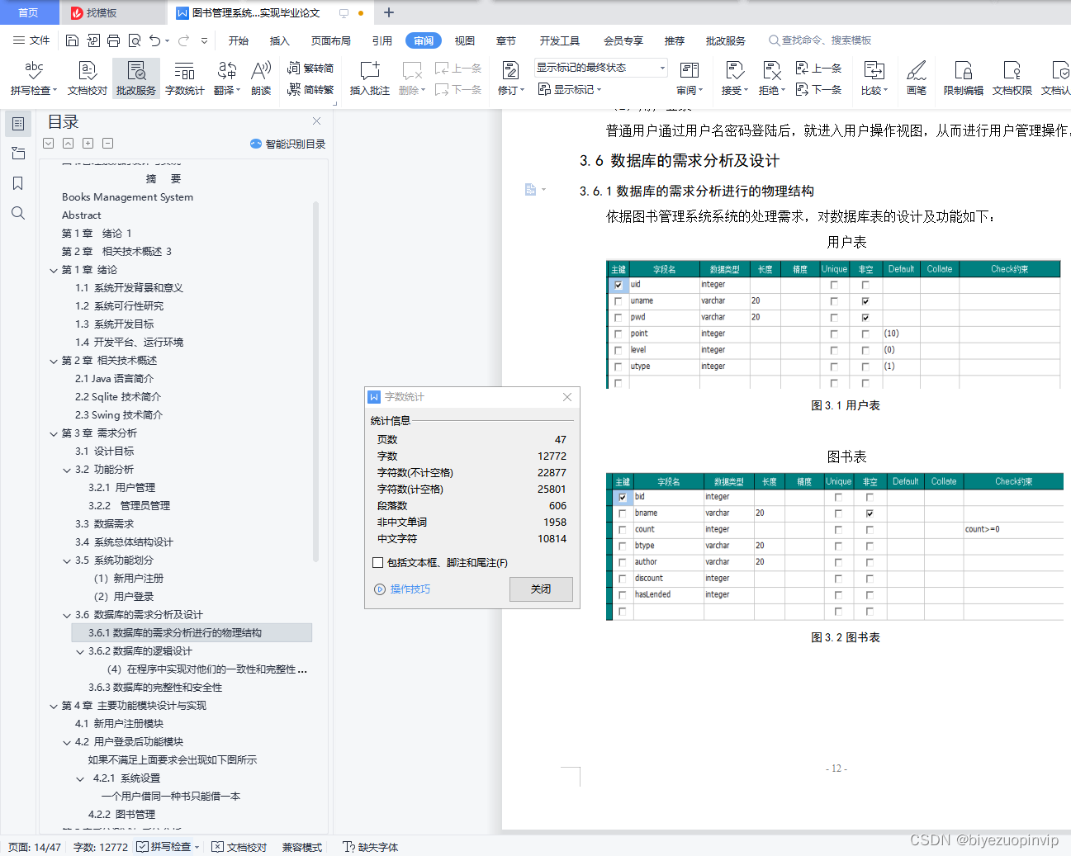The height and width of the screenshot is (856, 1071).
Task: Collapse 第1章 绪论 in outline
Action: click(54, 270)
